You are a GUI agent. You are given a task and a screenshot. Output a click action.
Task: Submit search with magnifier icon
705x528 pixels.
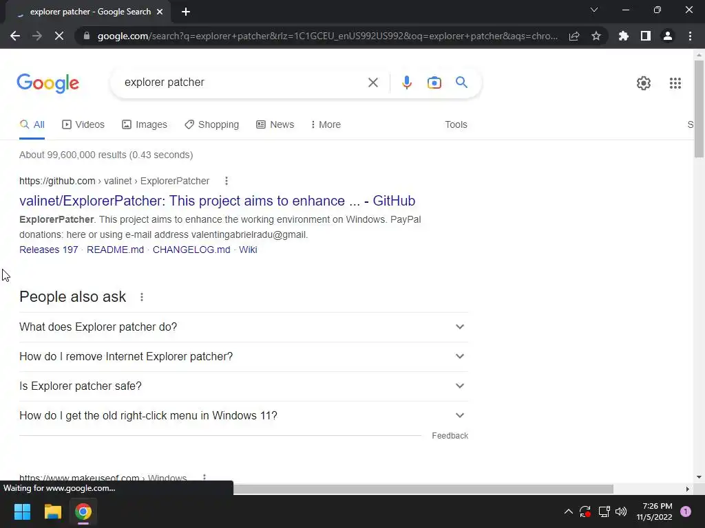point(461,82)
